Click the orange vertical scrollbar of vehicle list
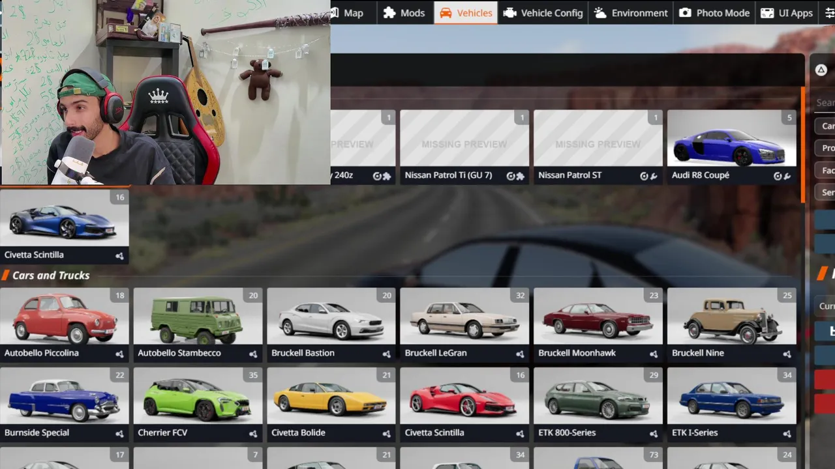Viewport: 835px width, 469px height. pyautogui.click(x=802, y=145)
